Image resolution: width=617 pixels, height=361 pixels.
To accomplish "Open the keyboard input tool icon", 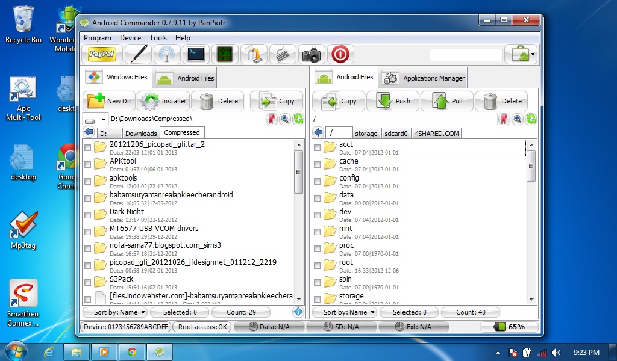I will (283, 54).
